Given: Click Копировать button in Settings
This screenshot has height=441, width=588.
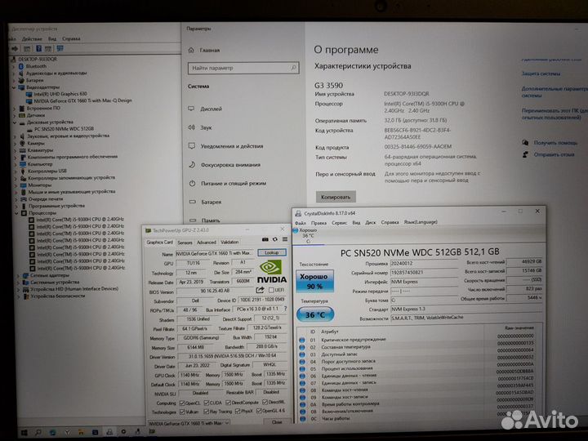Looking at the screenshot, I should (336, 197).
